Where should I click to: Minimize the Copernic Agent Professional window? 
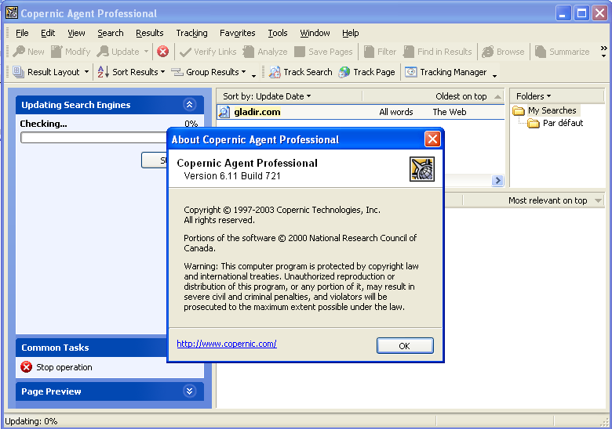click(x=563, y=13)
